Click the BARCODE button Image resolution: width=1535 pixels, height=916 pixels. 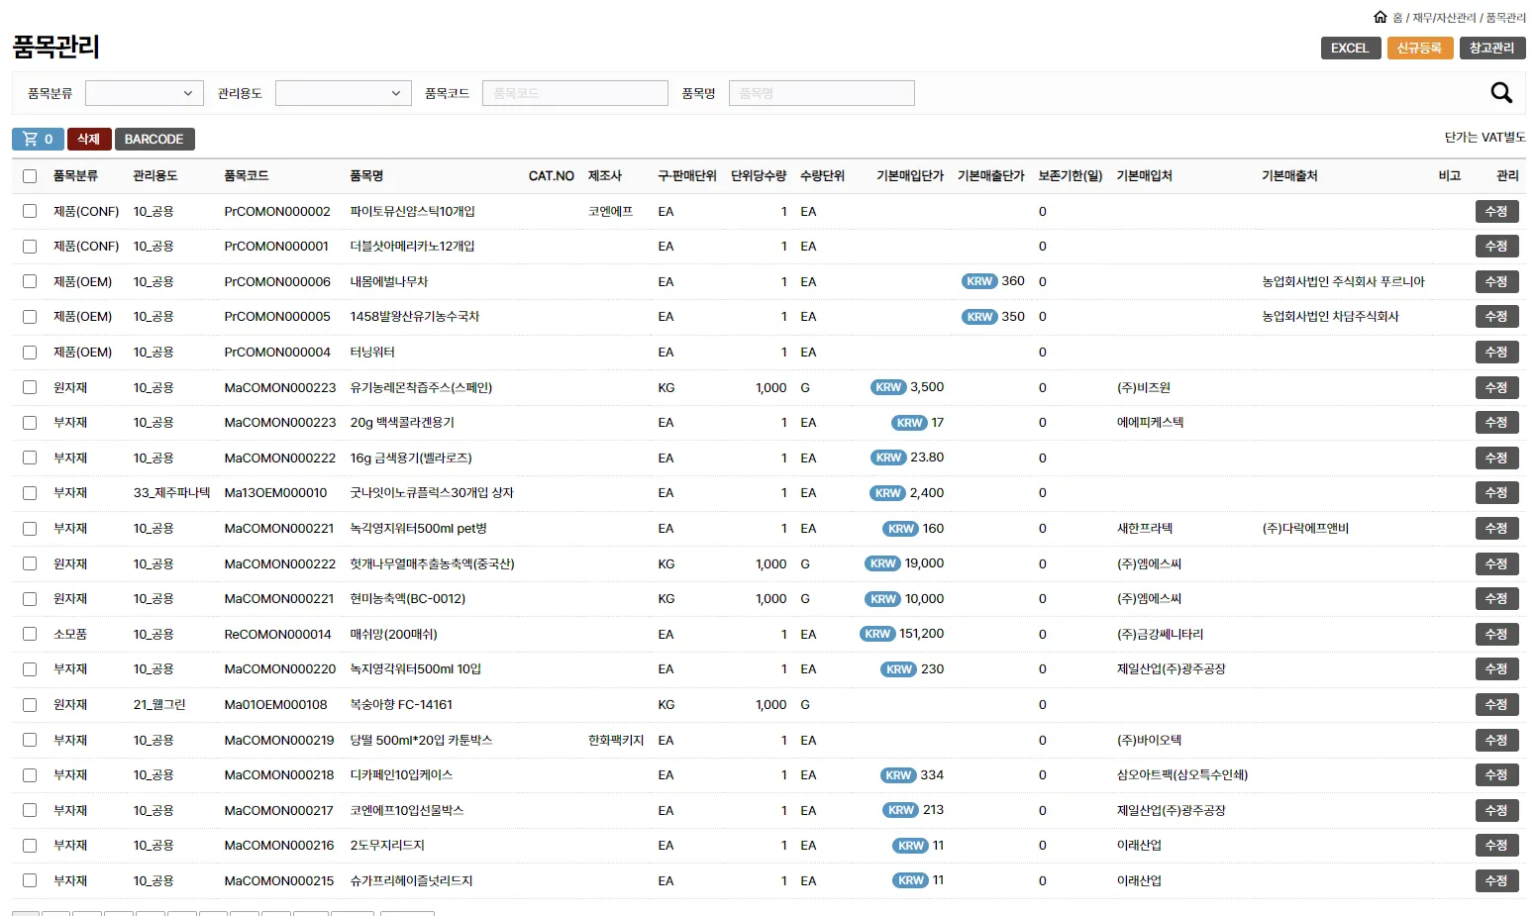coord(154,139)
